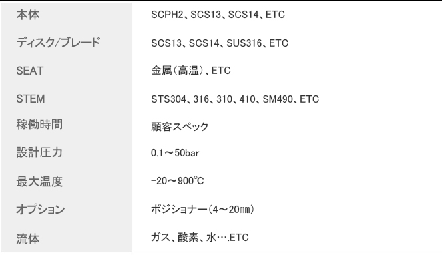This screenshot has width=442, height=255.
Task: Select the -20～900℃ temperature value
Action: click(178, 181)
